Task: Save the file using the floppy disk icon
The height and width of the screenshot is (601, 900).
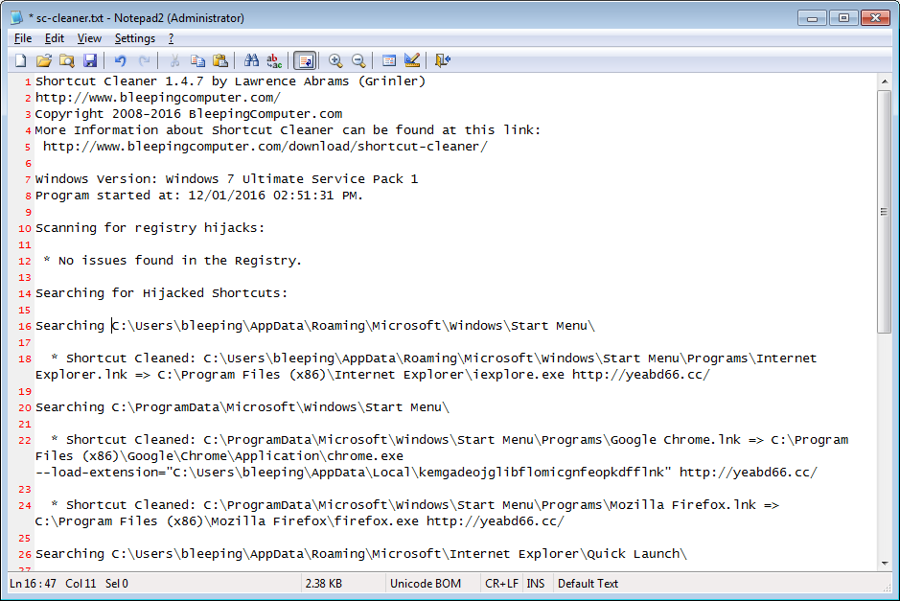Action: coord(89,60)
